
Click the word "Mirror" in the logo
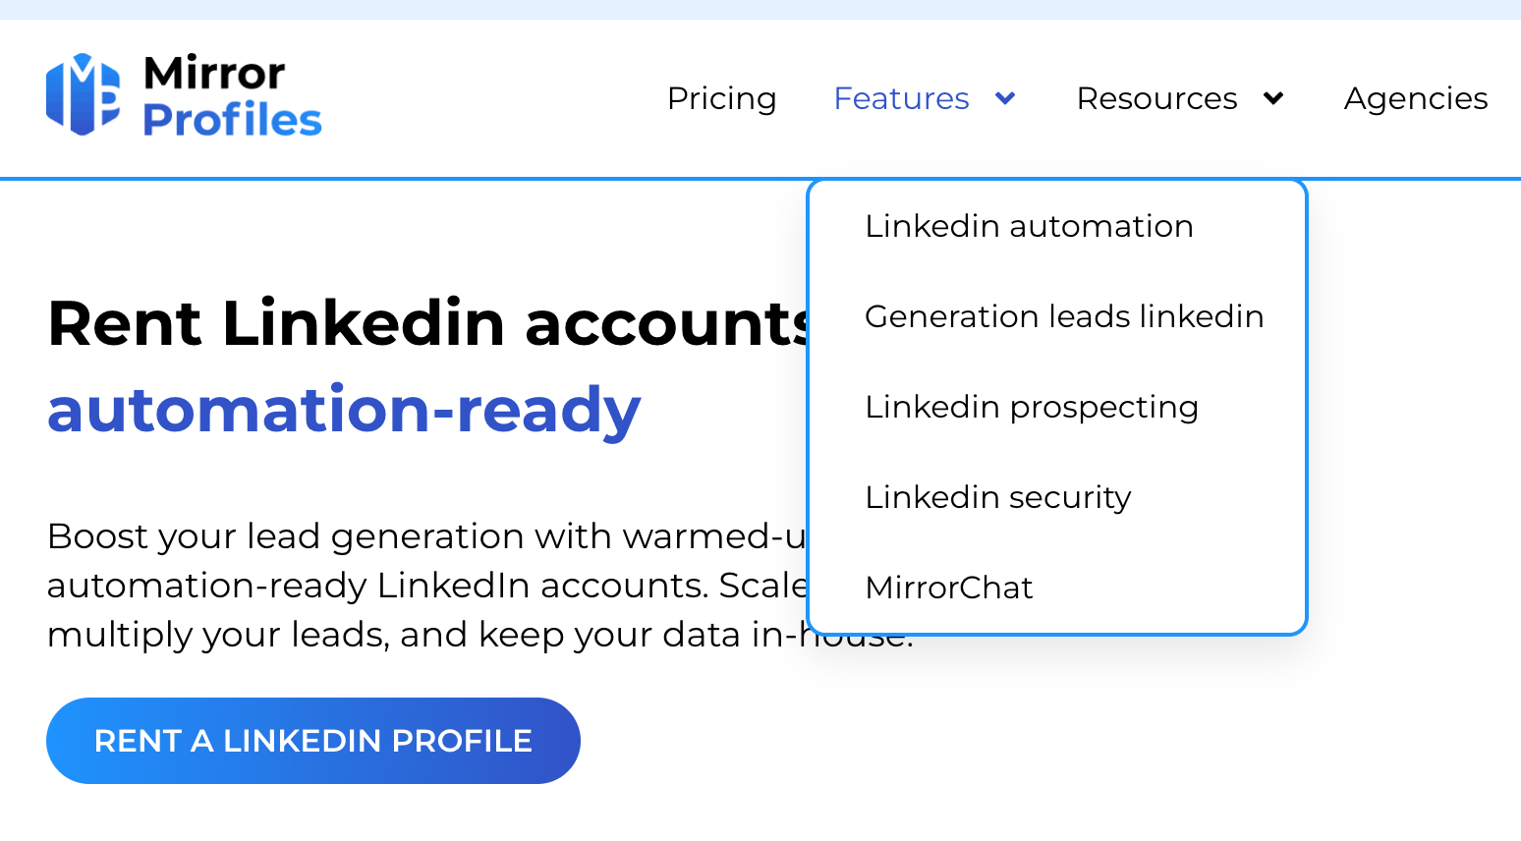pos(214,74)
